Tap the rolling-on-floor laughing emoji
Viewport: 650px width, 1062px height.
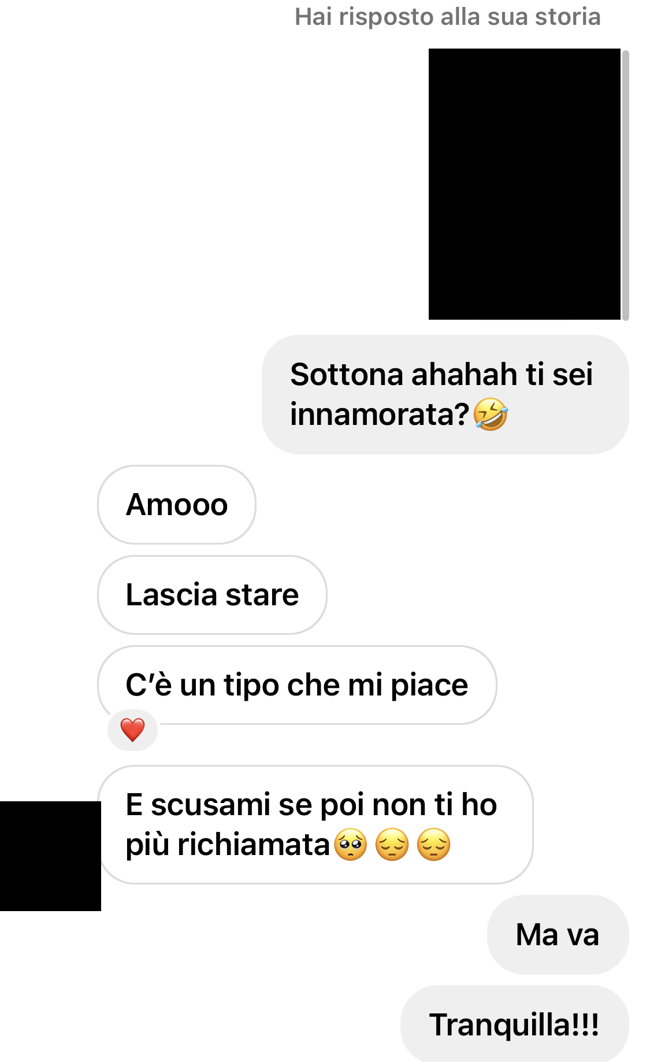pyautogui.click(x=490, y=415)
